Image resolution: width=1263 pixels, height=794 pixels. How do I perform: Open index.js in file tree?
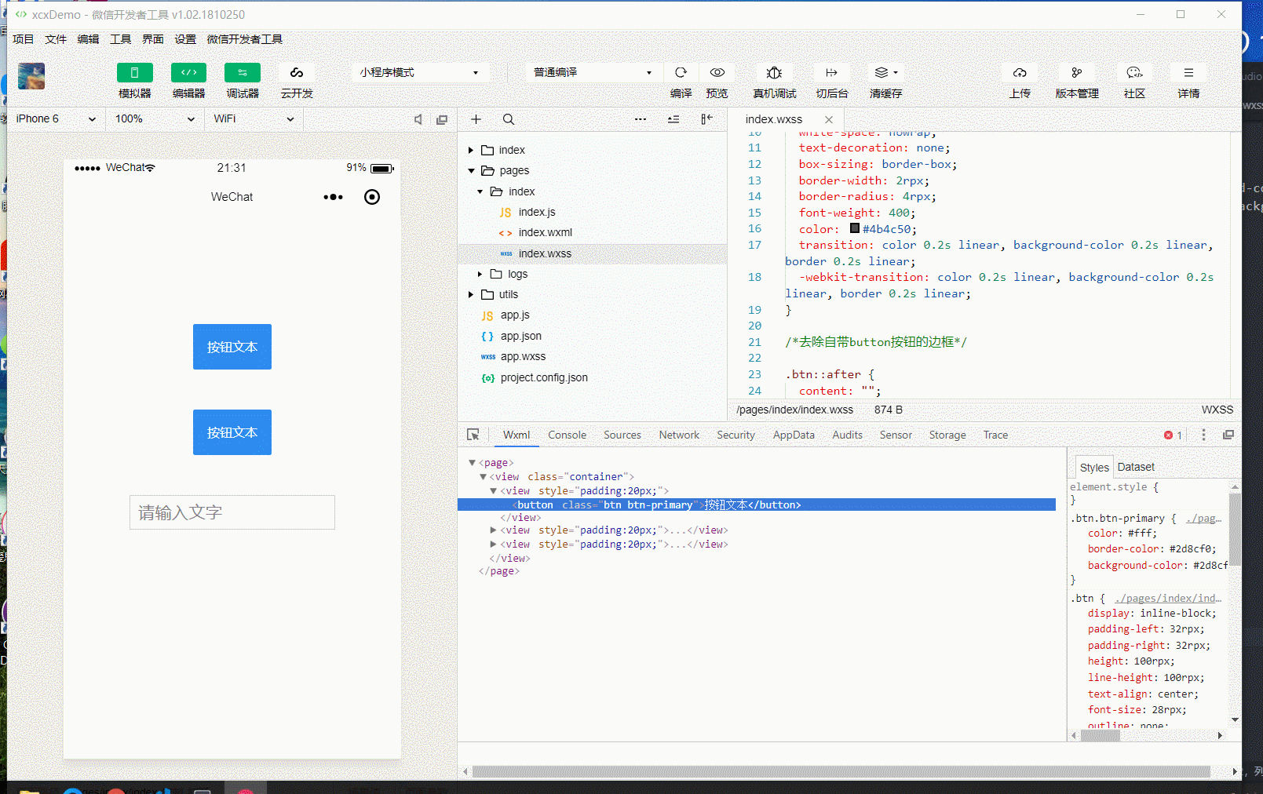tap(537, 212)
